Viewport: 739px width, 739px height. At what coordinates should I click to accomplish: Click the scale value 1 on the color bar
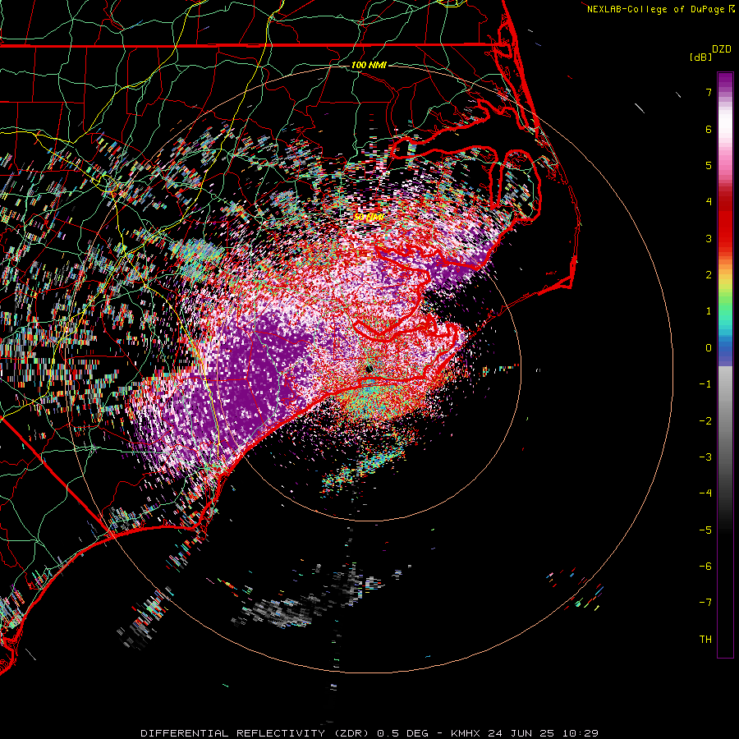click(709, 311)
